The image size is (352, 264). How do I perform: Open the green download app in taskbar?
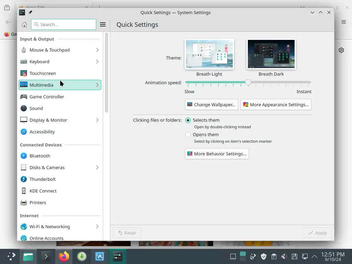pos(82,256)
